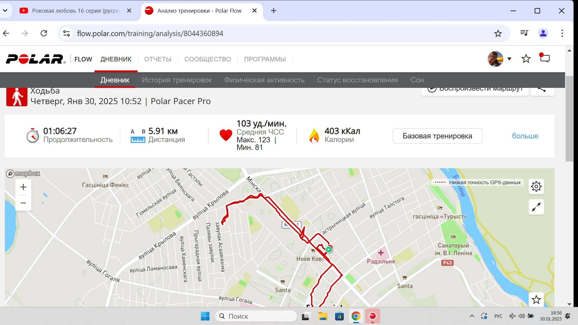Viewport: 578px width, 325px height.
Task: Click the page vertical scrollbar thumb
Action: pyautogui.click(x=569, y=119)
